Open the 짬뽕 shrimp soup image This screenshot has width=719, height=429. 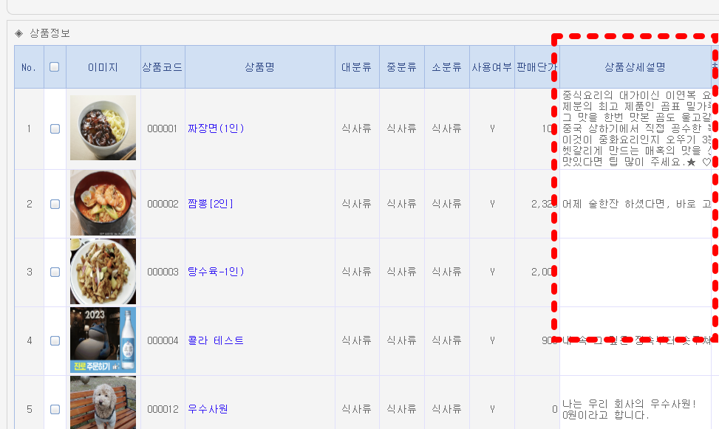coord(103,203)
